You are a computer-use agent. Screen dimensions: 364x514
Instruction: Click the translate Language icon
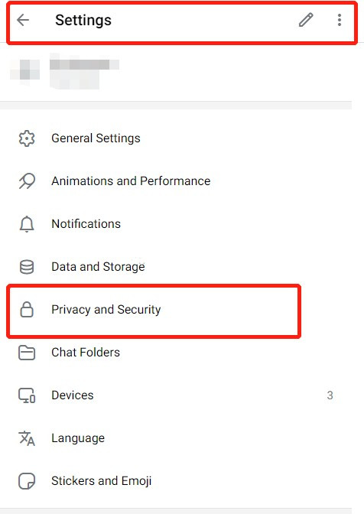(x=27, y=438)
